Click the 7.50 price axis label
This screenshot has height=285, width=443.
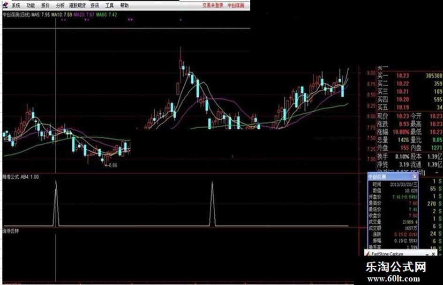(371, 138)
